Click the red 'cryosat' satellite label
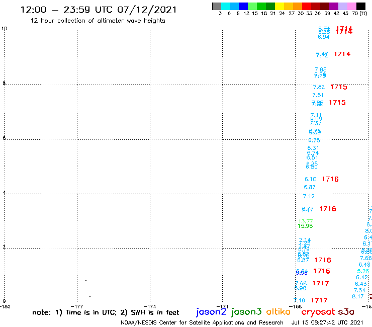The height and width of the screenshot is (327, 372). [318, 312]
